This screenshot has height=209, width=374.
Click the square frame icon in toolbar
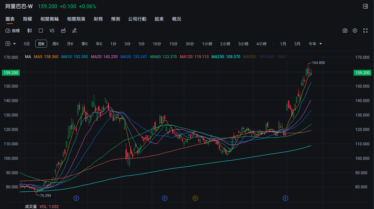tap(41, 31)
